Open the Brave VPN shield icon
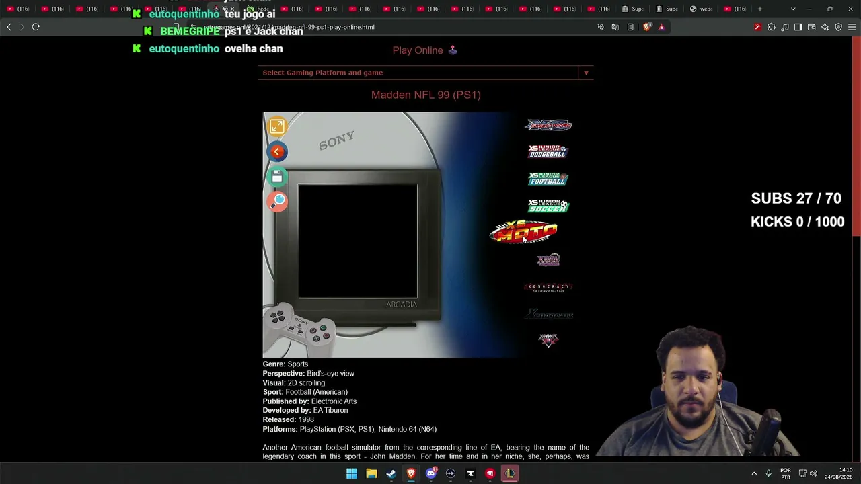Image resolution: width=861 pixels, height=484 pixels. (x=839, y=27)
